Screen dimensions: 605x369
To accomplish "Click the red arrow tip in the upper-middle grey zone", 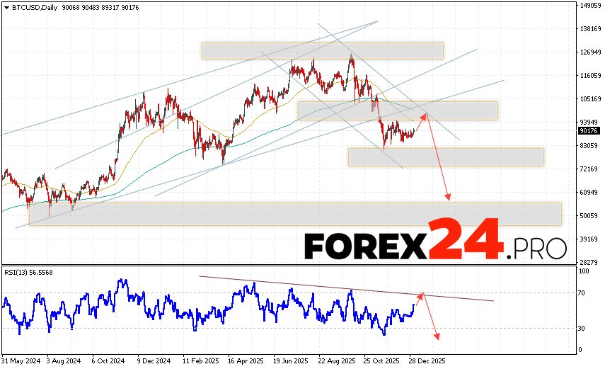I will point(425,115).
